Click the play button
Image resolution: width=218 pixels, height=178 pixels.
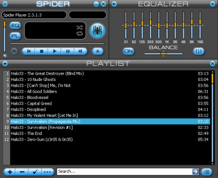tap(54, 51)
